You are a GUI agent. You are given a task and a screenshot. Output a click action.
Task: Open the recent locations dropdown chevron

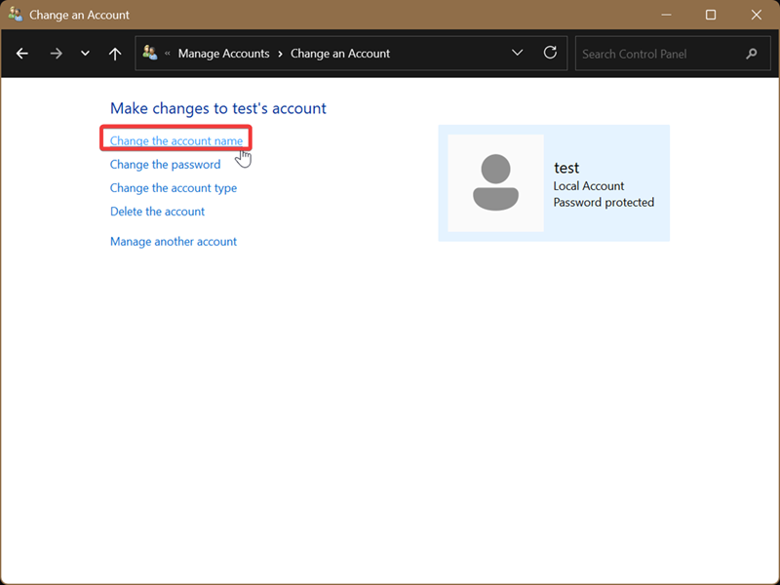(85, 54)
